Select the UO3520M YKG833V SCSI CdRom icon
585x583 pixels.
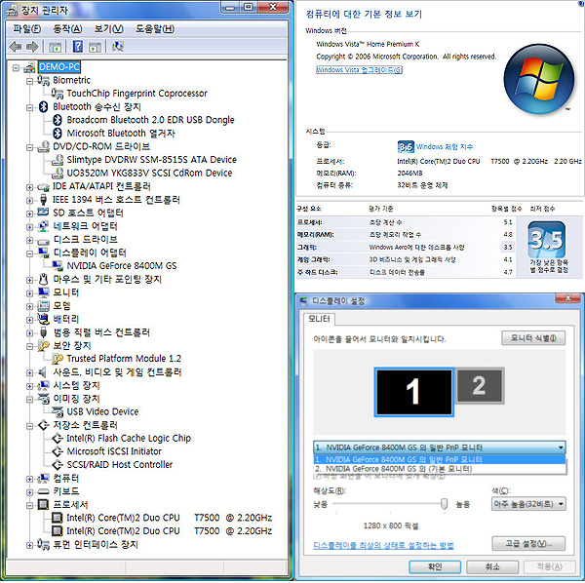pyautogui.click(x=58, y=173)
